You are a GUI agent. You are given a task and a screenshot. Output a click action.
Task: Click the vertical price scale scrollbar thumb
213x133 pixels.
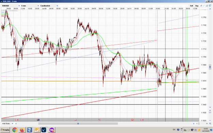pyautogui.click(x=210, y=67)
